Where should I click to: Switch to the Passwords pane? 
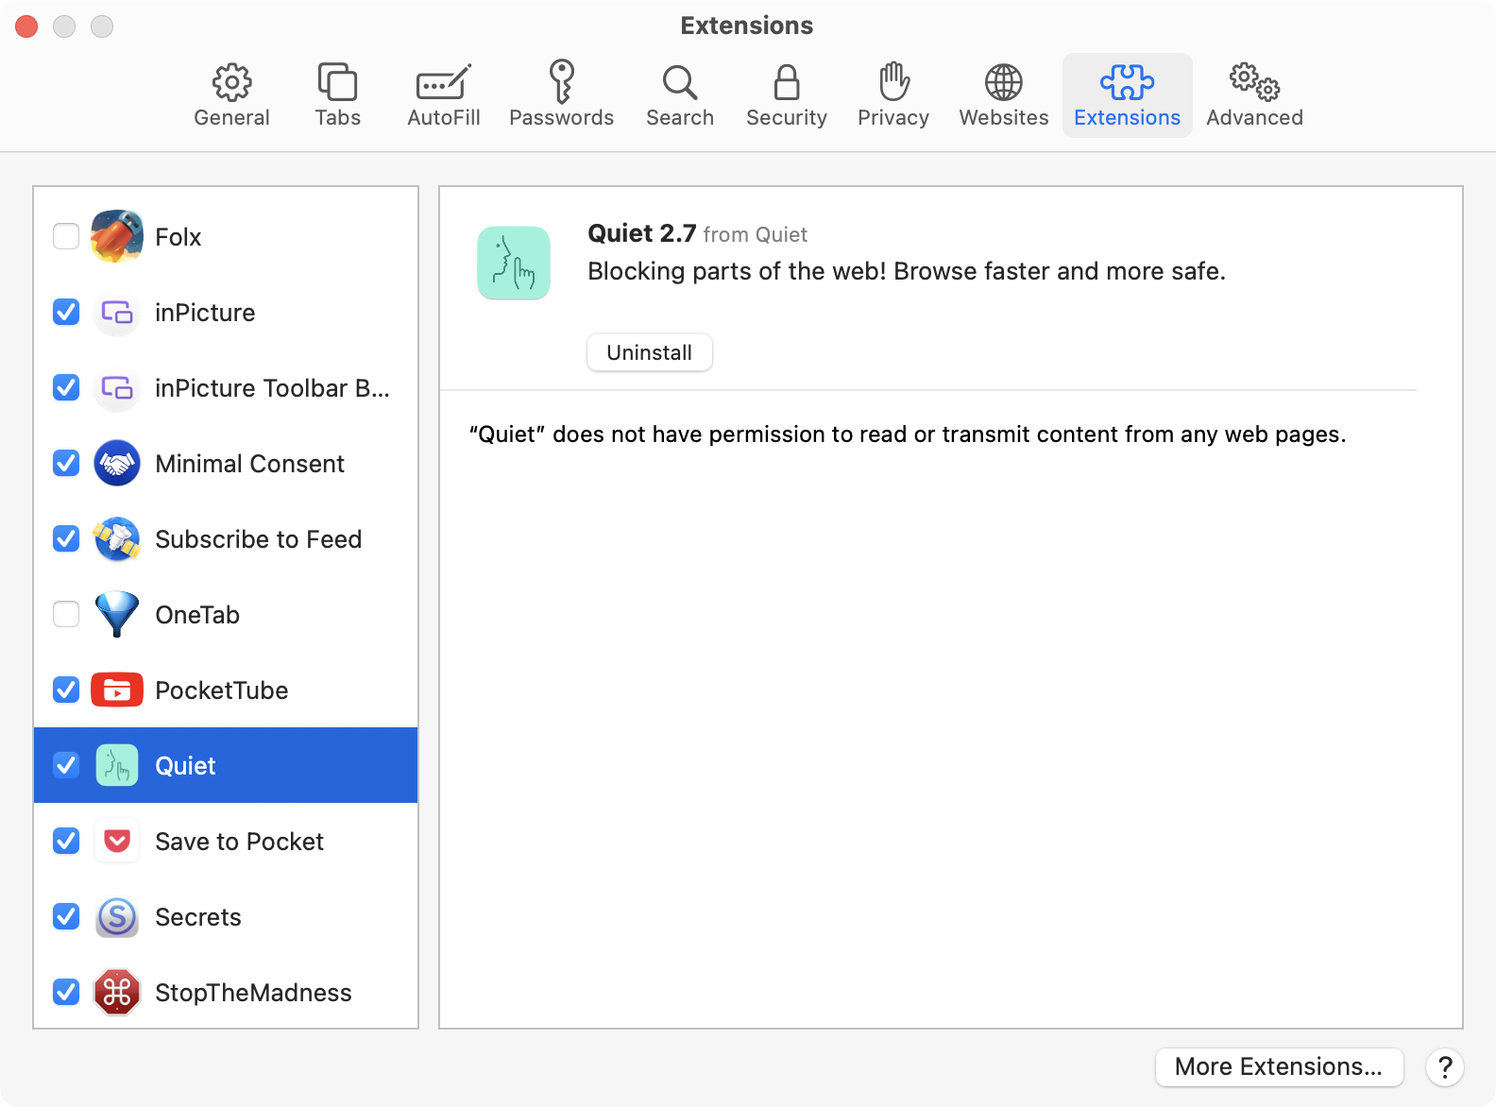[561, 95]
